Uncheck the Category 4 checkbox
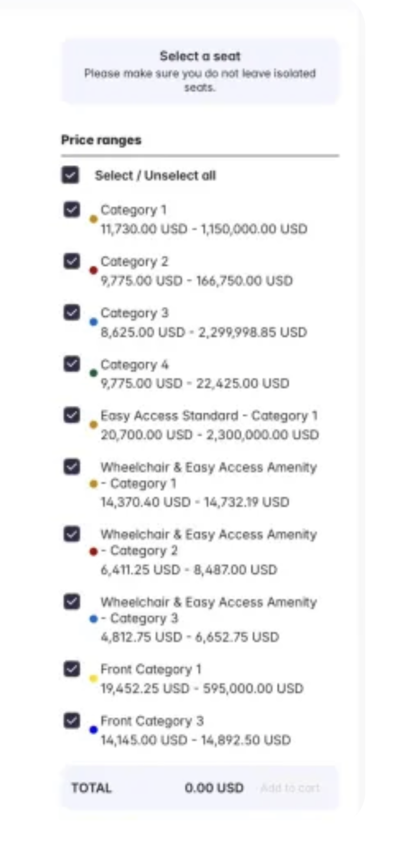Viewport: 394px width, 855px height. click(x=72, y=364)
